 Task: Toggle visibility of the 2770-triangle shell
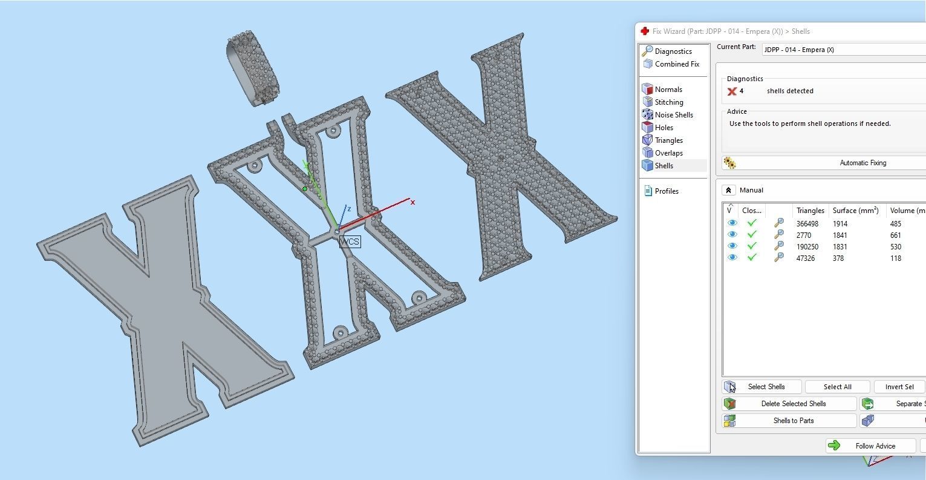[732, 235]
